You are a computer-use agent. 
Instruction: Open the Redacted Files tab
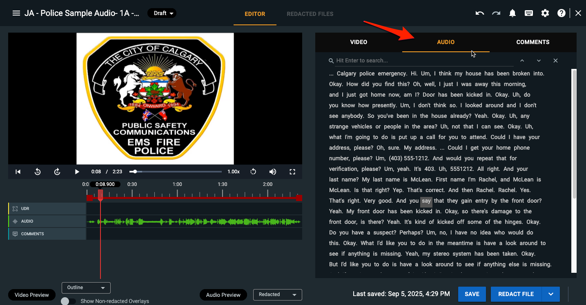click(310, 14)
